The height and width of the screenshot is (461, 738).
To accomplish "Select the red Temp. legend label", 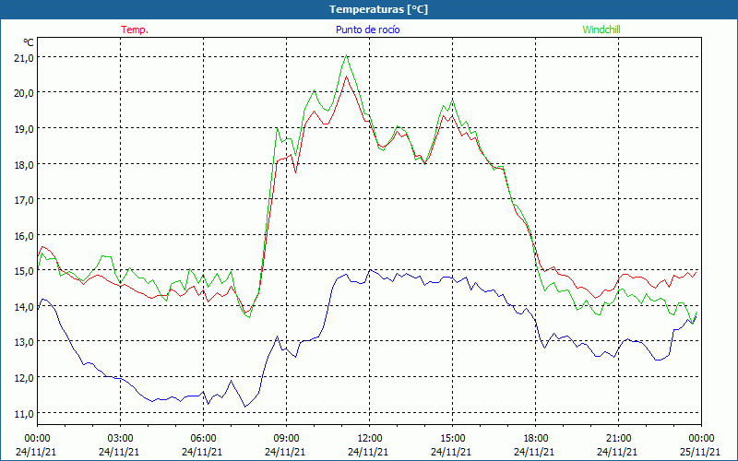I will tap(135, 30).
